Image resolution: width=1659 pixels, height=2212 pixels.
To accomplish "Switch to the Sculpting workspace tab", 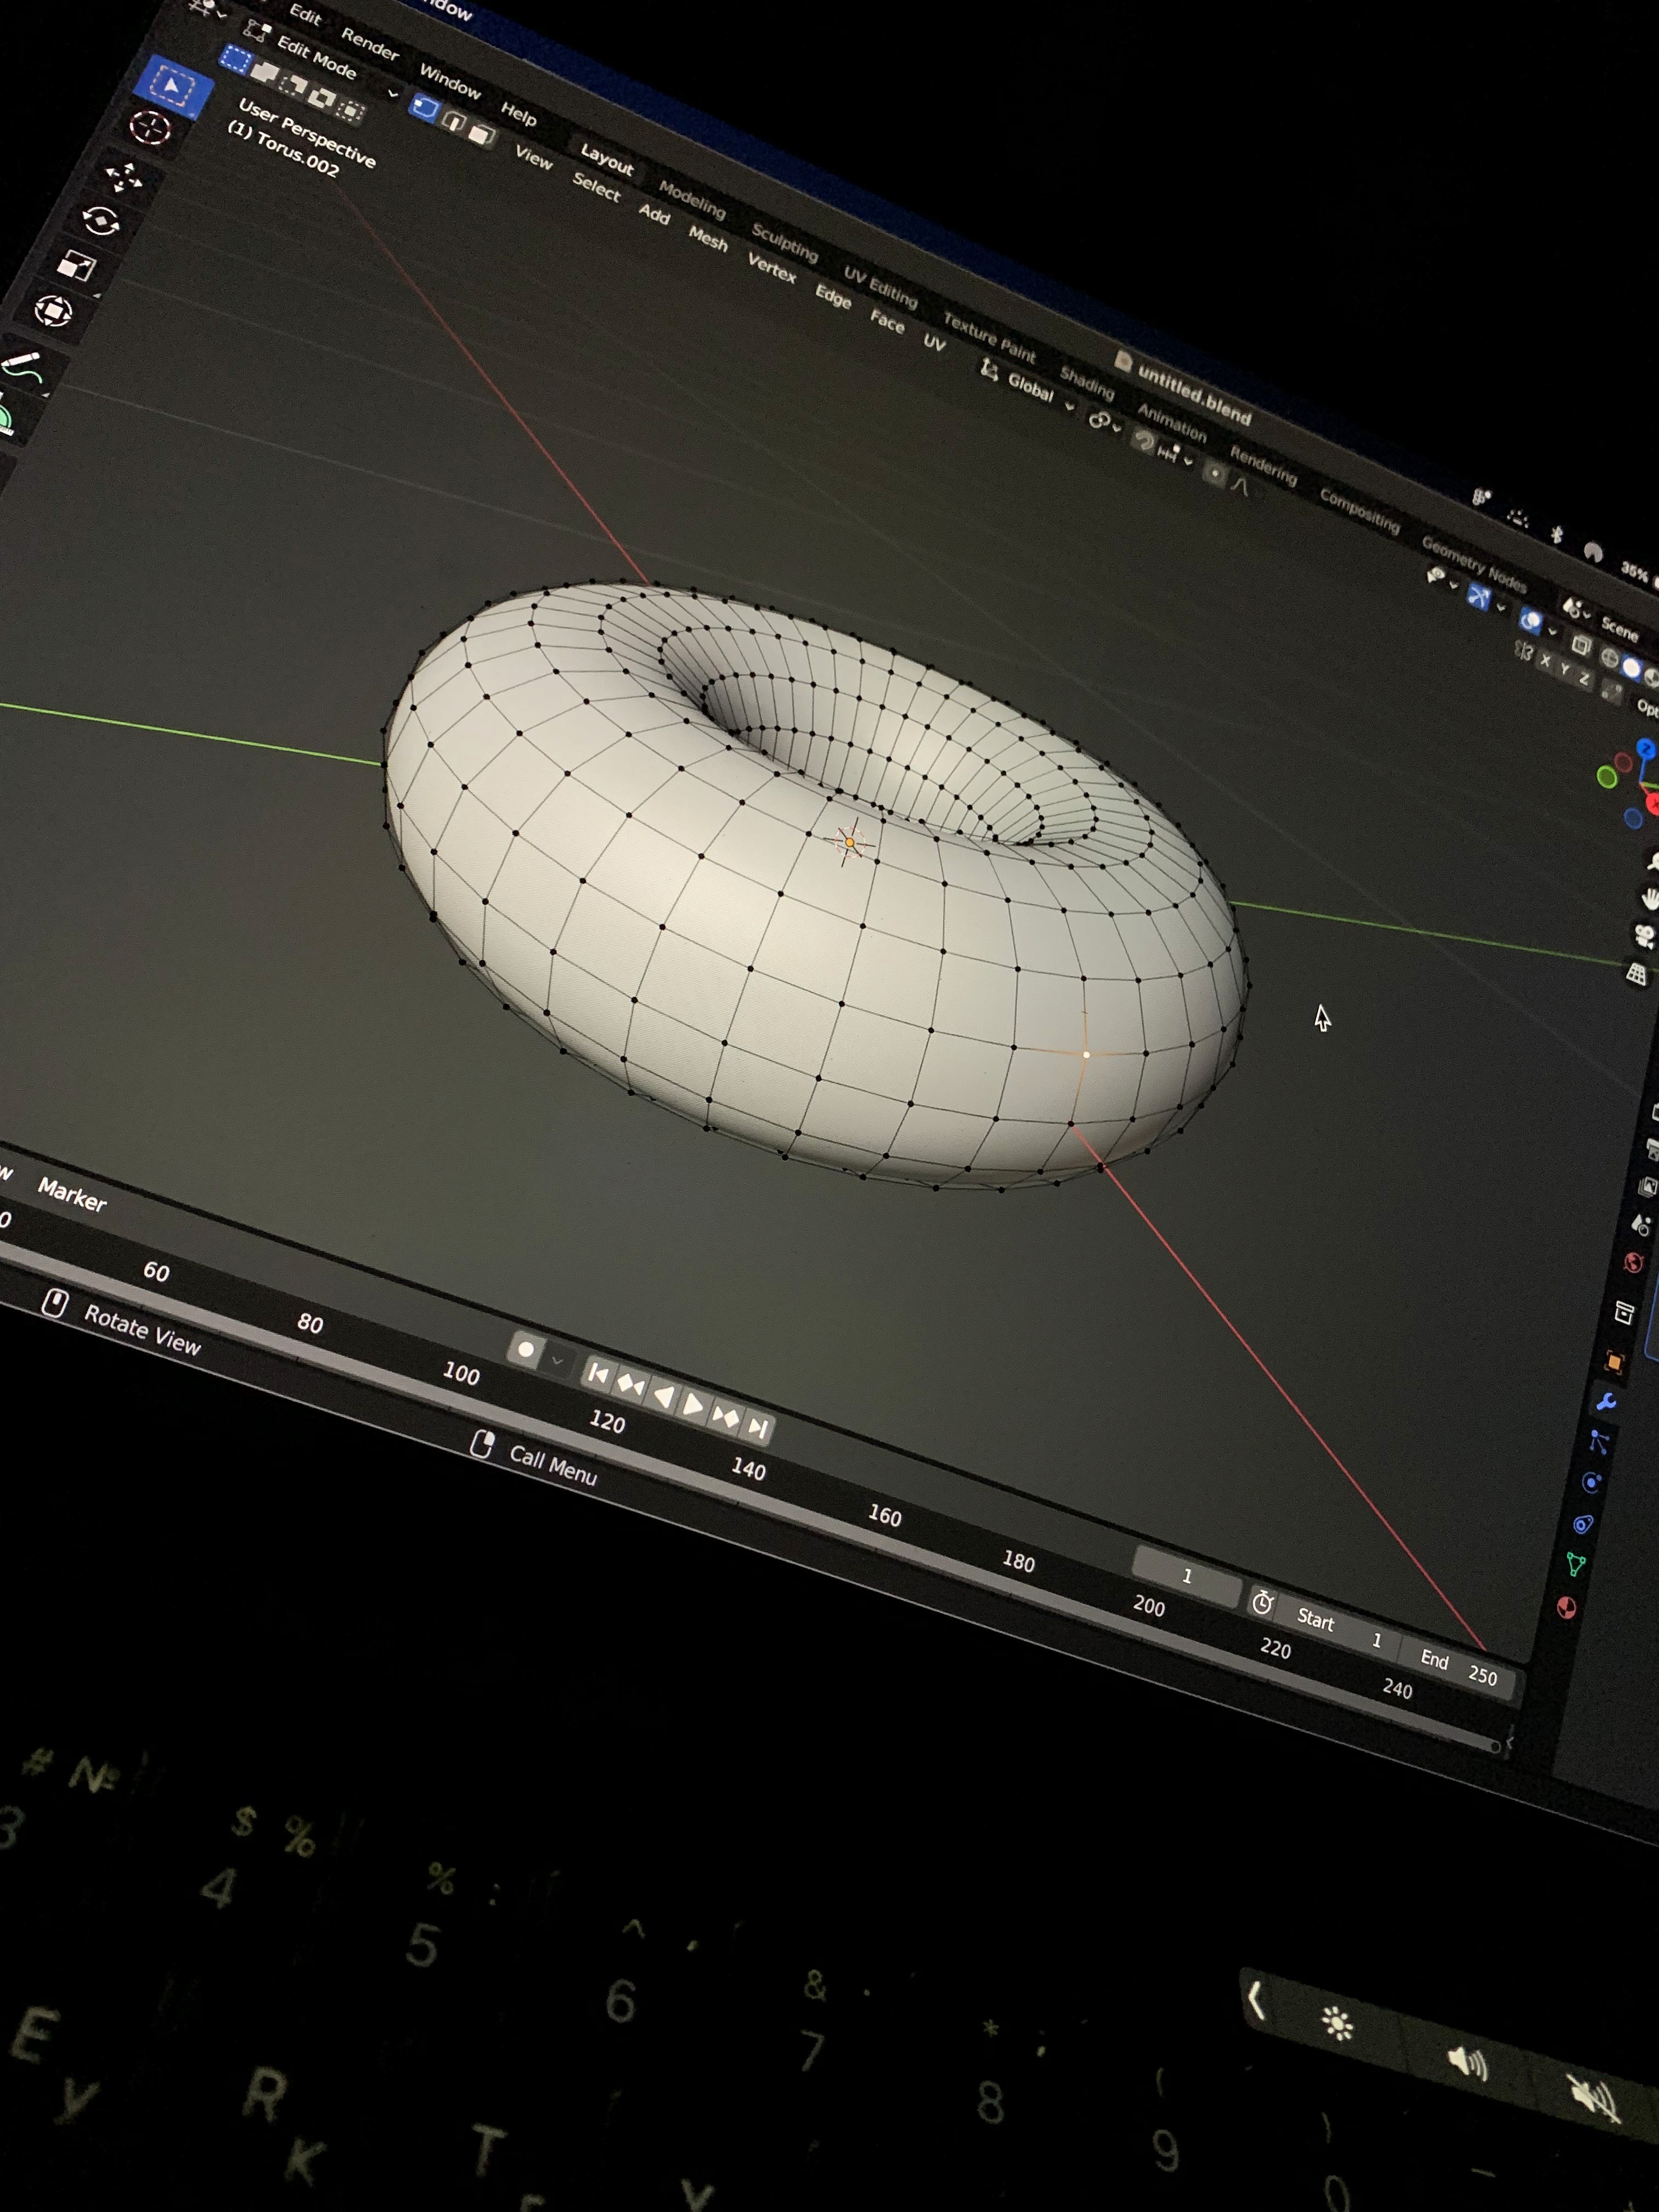I will (x=785, y=242).
